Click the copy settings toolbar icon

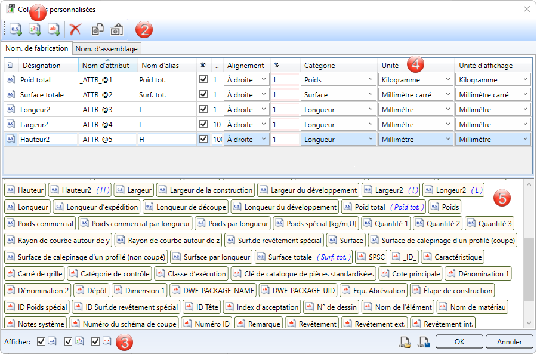click(98, 29)
